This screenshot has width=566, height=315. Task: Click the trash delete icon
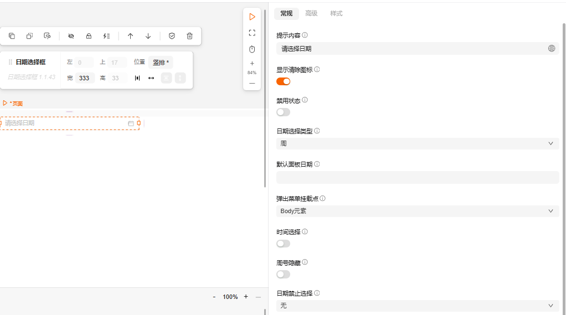pos(189,36)
